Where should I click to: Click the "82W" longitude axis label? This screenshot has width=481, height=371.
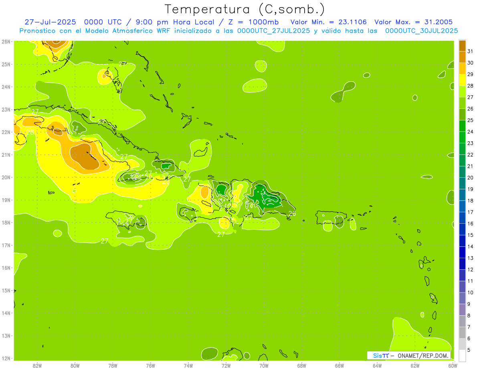click(x=37, y=365)
